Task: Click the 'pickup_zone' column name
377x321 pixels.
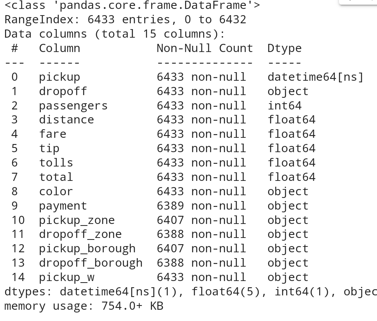Action: point(77,220)
